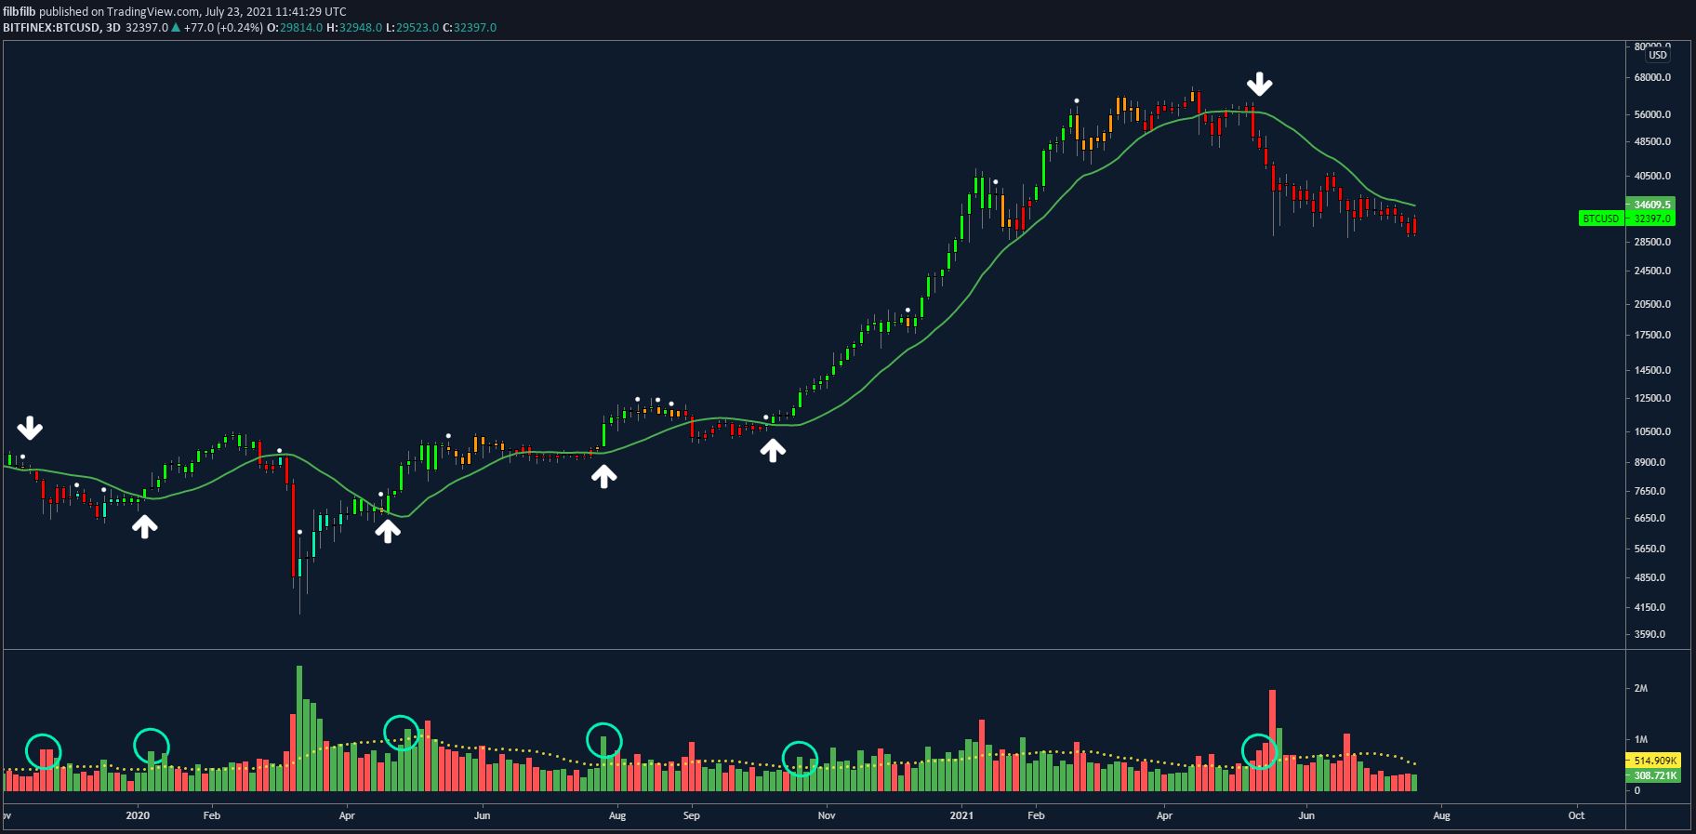This screenshot has width=1696, height=834.
Task: Click the leftmost teal circle on the volume bars
Action: pos(43,750)
